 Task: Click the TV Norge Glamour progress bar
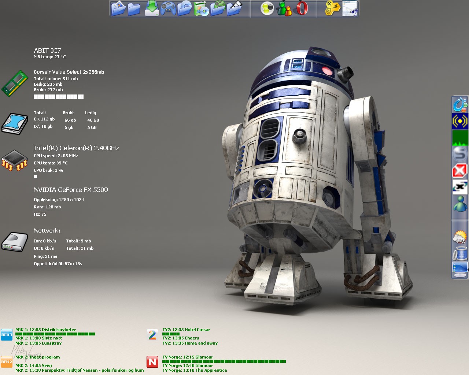224,361
